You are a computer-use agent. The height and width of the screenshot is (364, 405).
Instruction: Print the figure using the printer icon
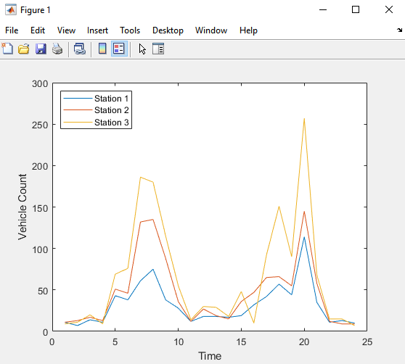click(57, 49)
